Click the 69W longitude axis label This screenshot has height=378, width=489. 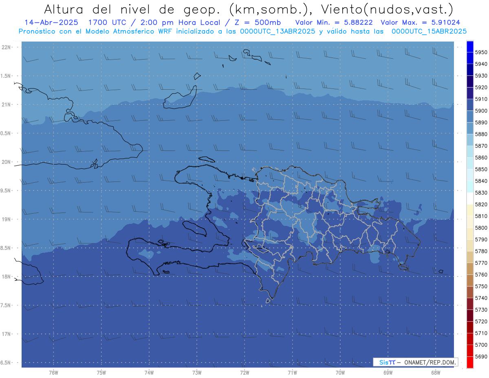pyautogui.click(x=388, y=373)
